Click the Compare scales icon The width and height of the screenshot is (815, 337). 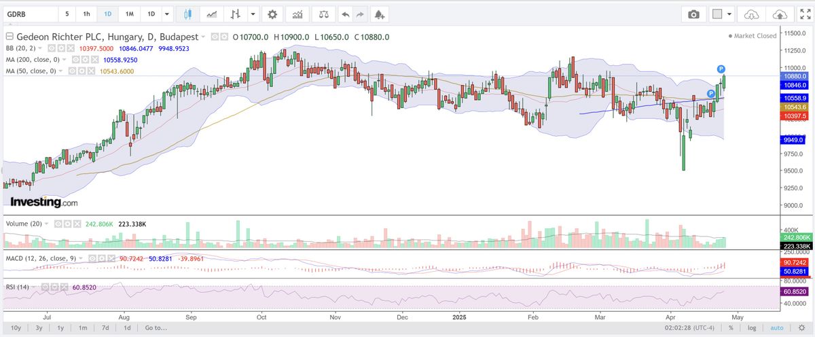tap(323, 14)
